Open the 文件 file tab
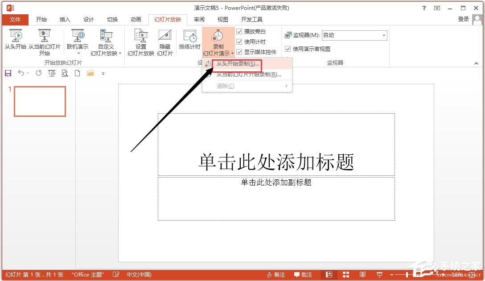485x281 pixels. coord(15,20)
